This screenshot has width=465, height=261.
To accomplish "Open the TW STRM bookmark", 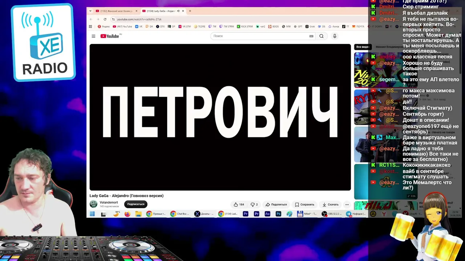I will 227,26.
